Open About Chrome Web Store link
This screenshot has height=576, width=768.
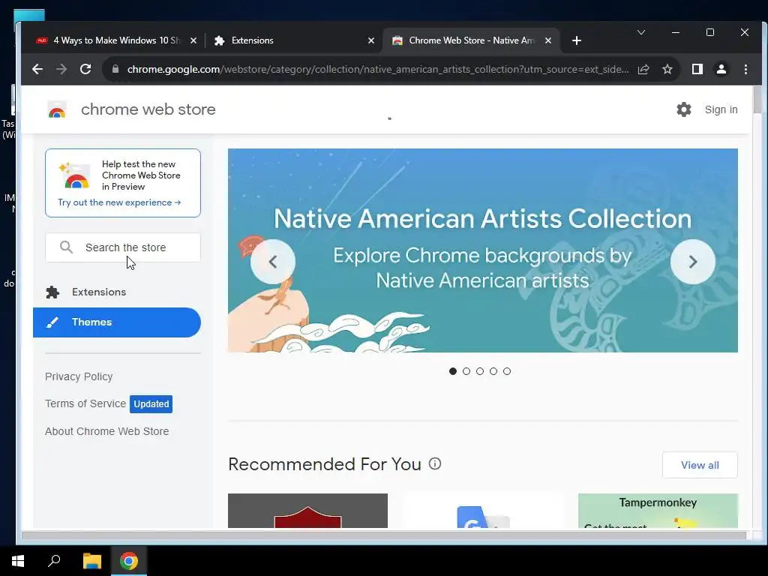(x=106, y=431)
